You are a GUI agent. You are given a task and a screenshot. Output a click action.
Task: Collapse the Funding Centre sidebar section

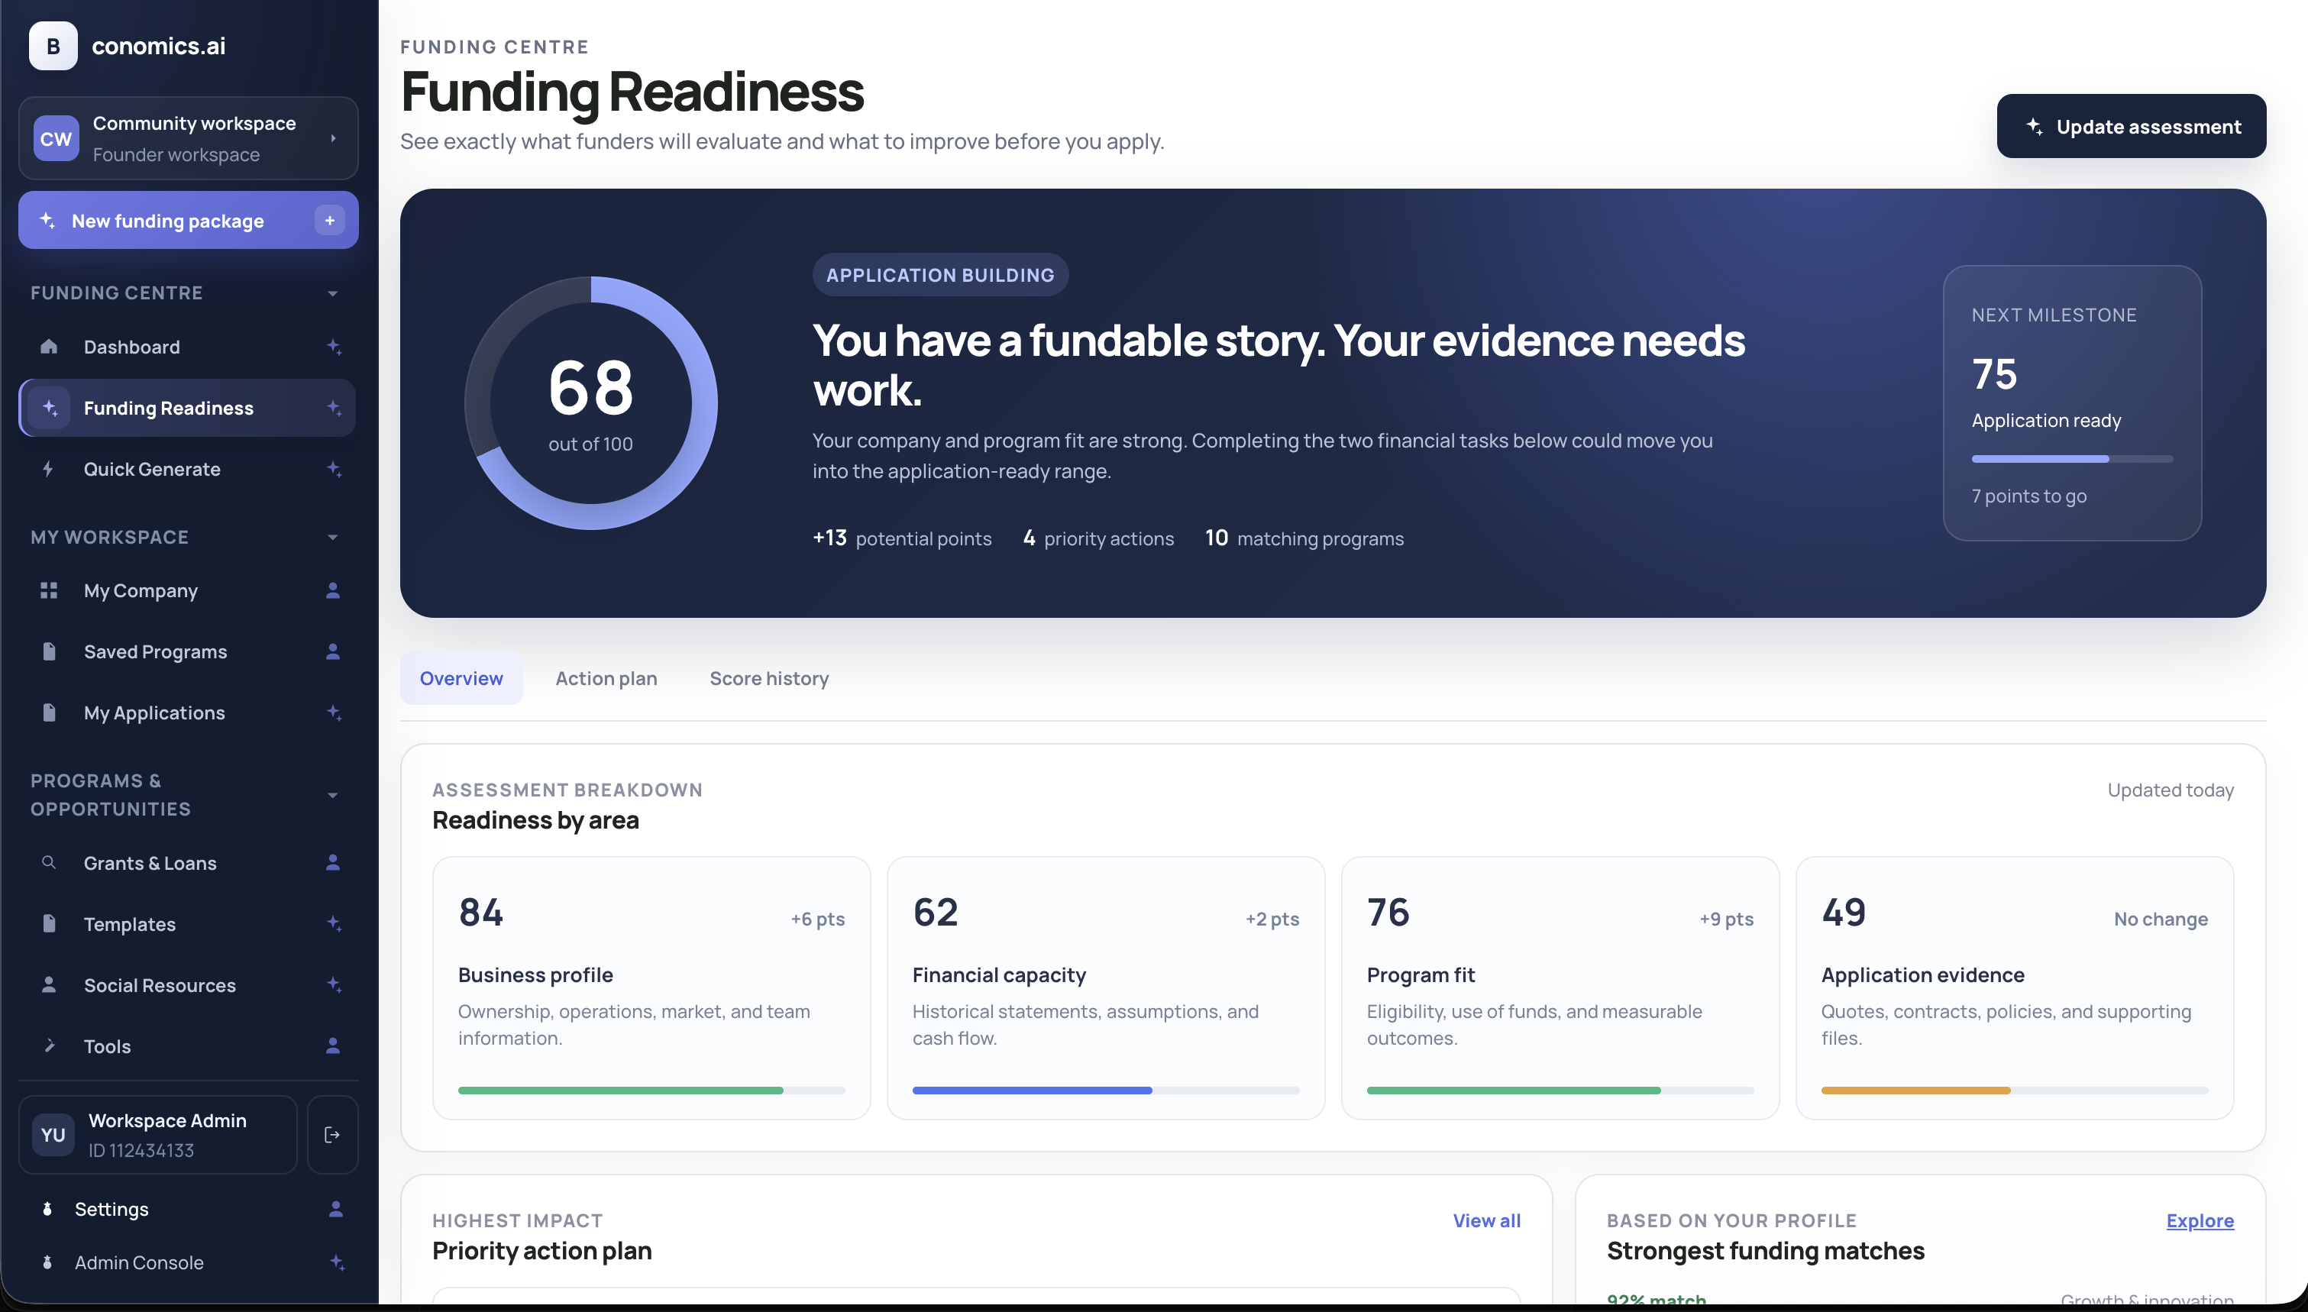tap(332, 292)
